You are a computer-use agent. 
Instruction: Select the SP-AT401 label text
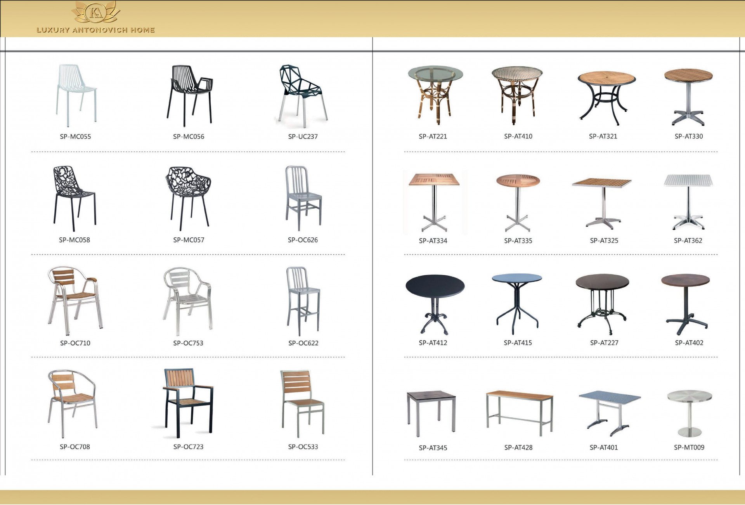click(603, 447)
